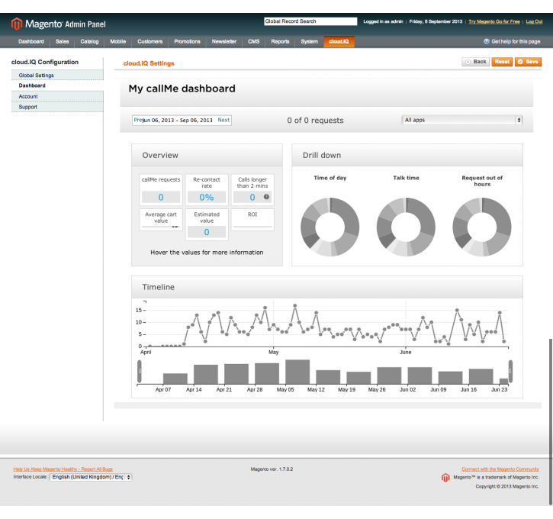Image resolution: width=553 pixels, height=519 pixels.
Task: Click Connect with the Magento Community link
Action: pos(500,469)
